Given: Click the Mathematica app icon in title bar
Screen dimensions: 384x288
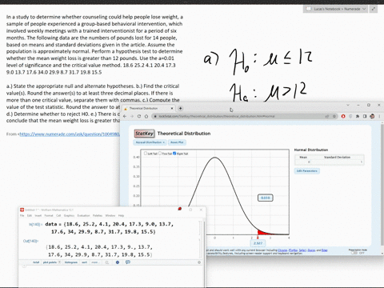Looking at the screenshot, I should pos(22,210).
